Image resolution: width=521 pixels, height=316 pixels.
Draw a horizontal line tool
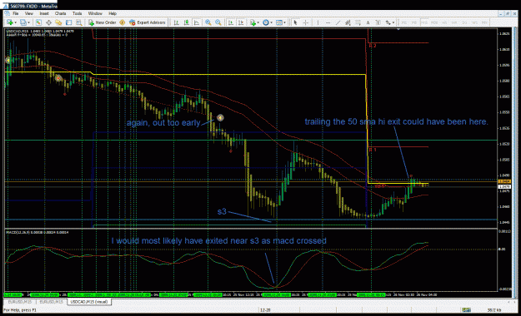(x=328, y=22)
